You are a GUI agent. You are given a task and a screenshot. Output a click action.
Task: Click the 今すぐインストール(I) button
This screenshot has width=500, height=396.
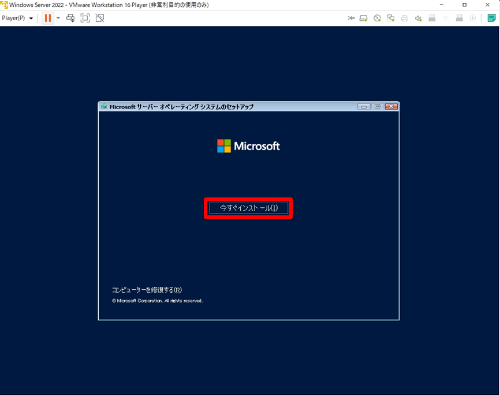pos(249,208)
